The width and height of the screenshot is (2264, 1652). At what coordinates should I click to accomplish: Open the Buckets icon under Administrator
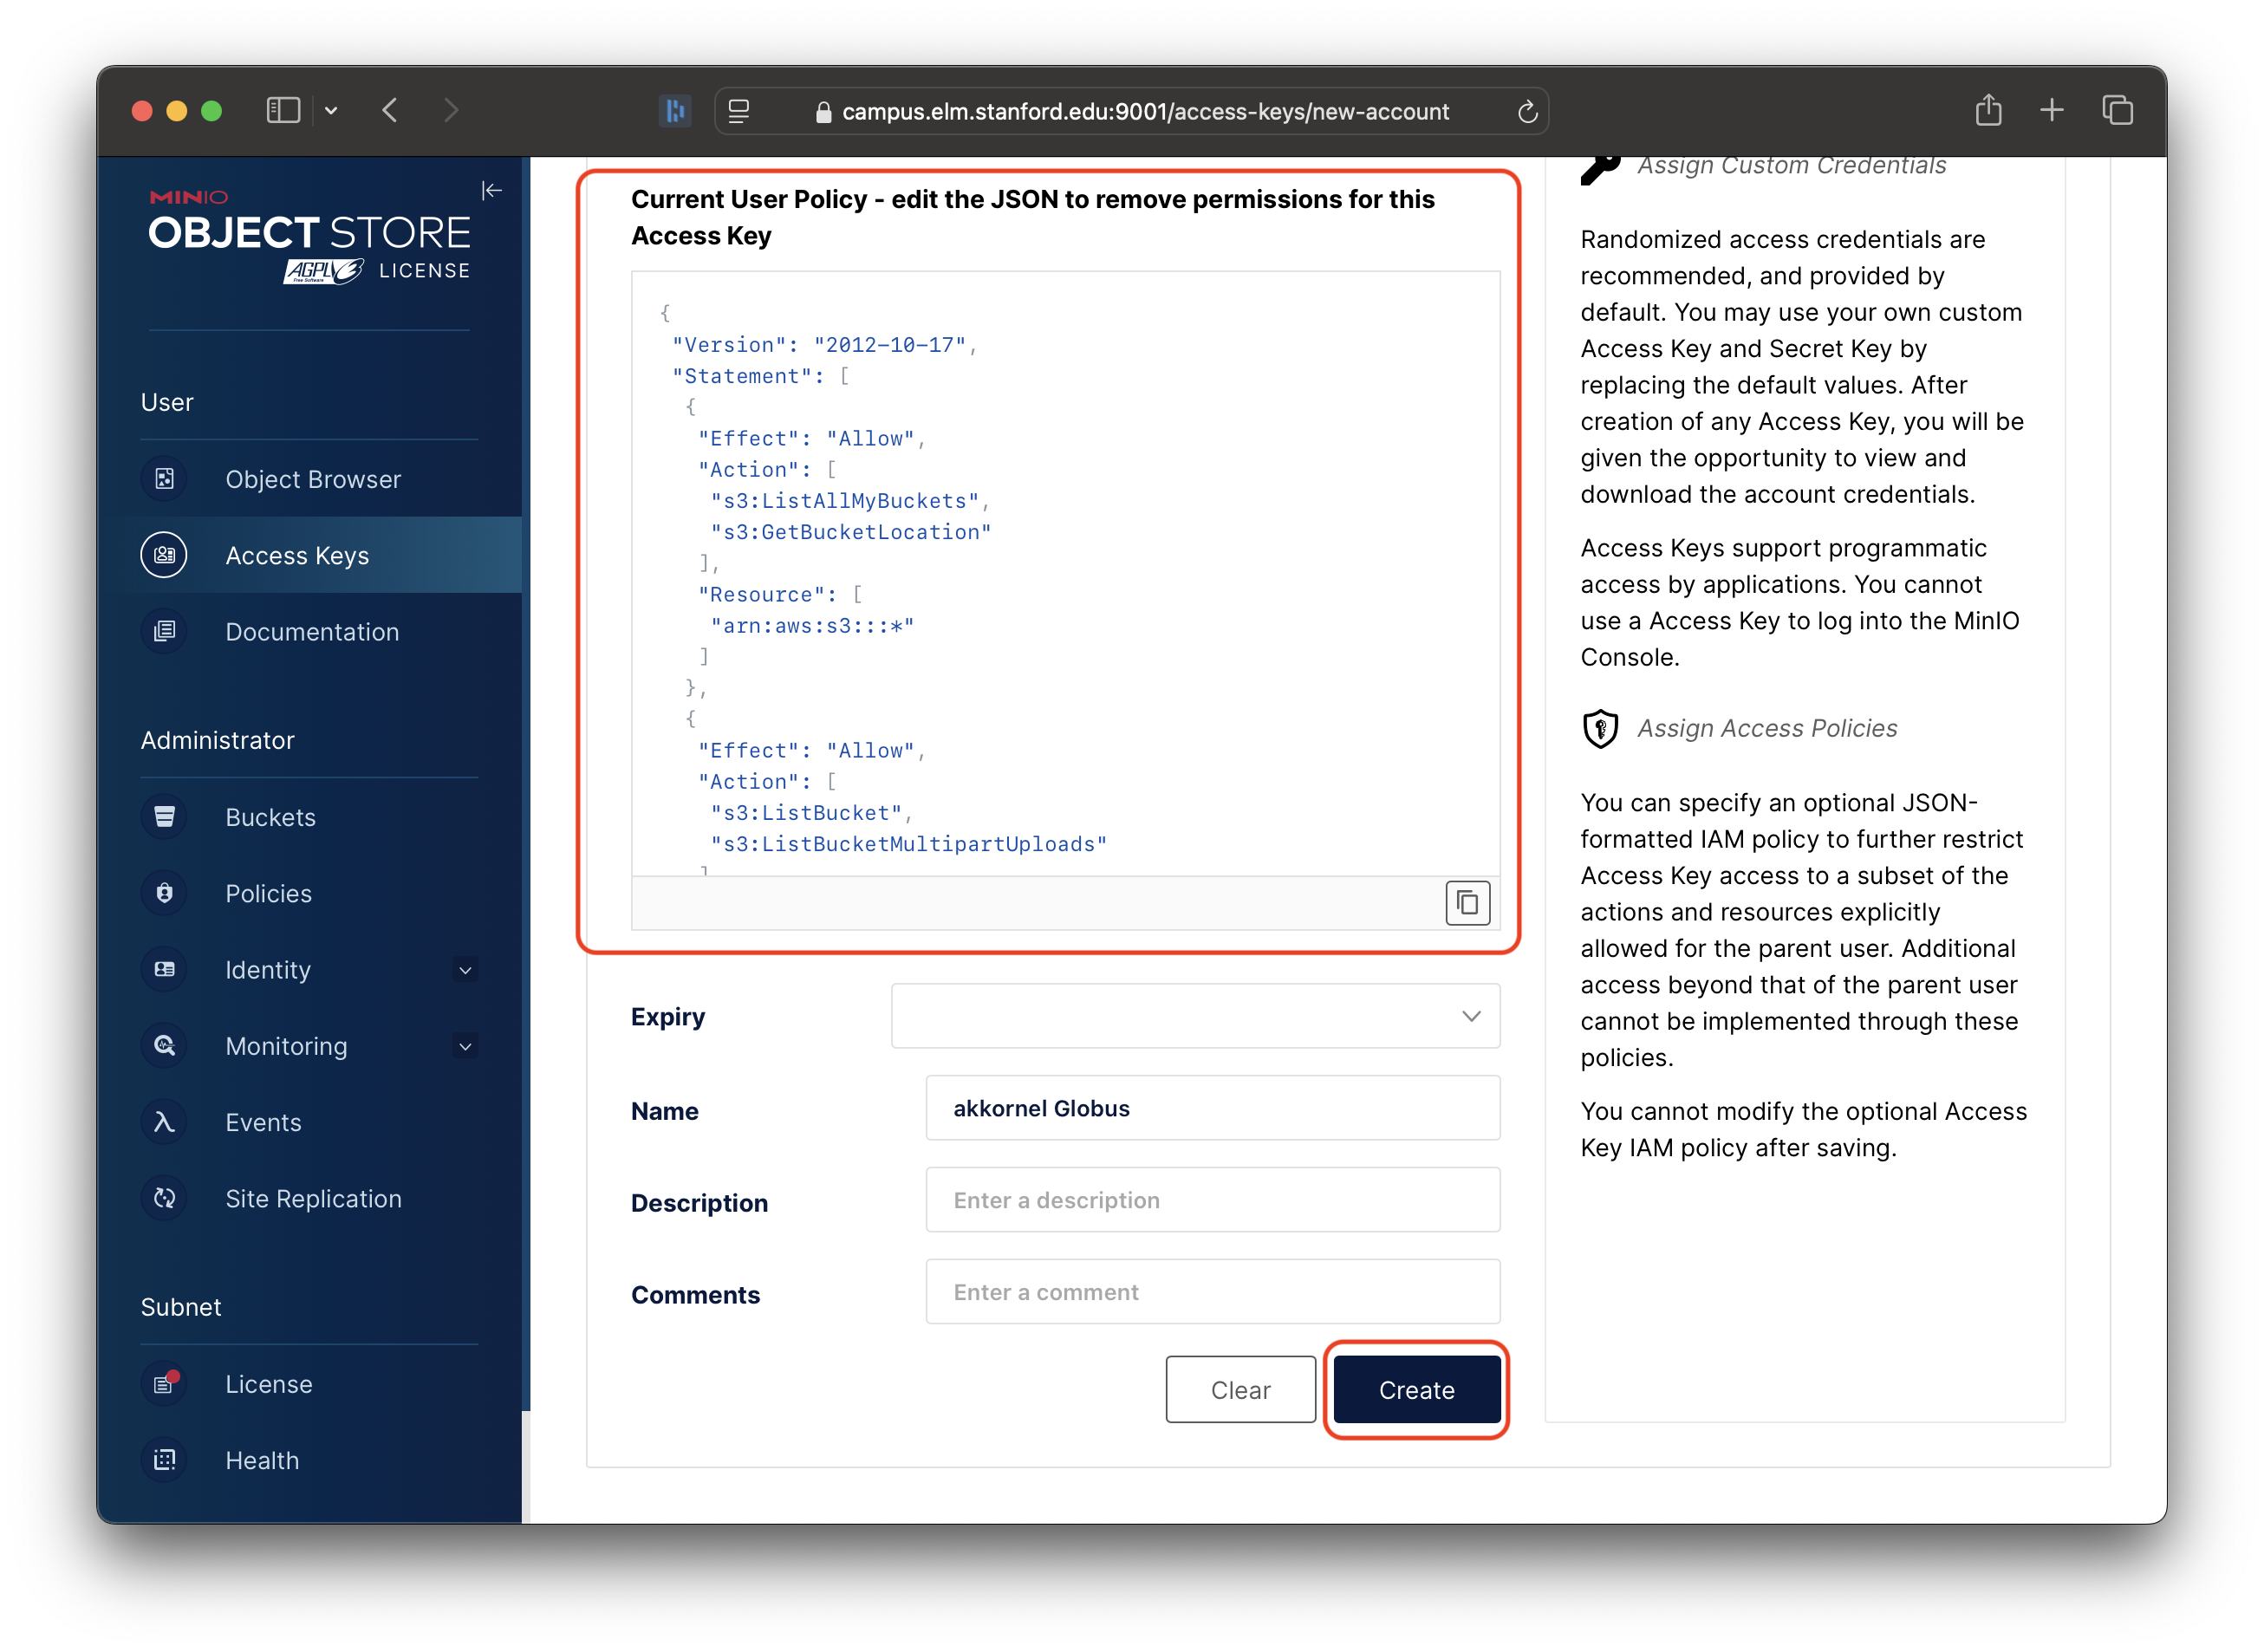click(164, 817)
